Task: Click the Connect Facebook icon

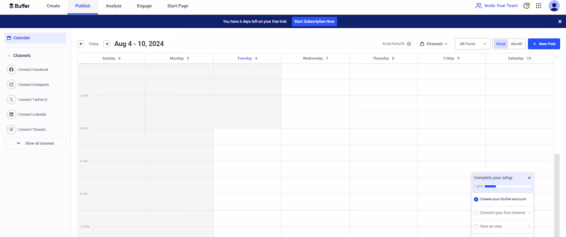Action: click(11, 70)
